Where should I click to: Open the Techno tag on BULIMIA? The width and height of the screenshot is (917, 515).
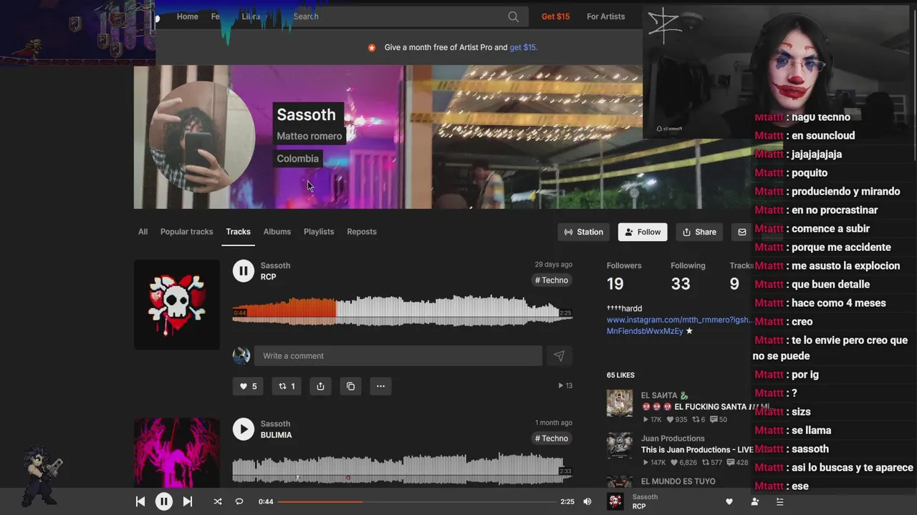pos(551,438)
